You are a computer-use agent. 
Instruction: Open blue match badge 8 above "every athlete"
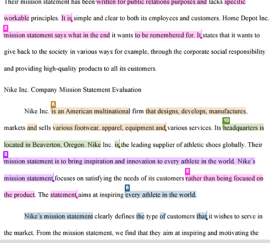pos(127,188)
